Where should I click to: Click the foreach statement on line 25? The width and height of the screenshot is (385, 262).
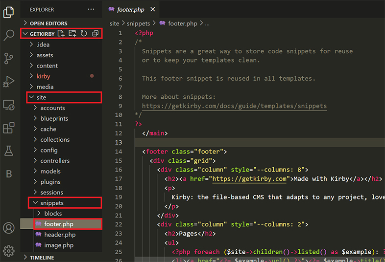click(x=207, y=252)
